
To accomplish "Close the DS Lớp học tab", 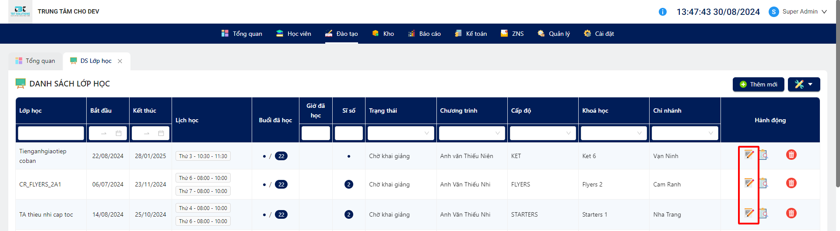I will click(x=120, y=61).
